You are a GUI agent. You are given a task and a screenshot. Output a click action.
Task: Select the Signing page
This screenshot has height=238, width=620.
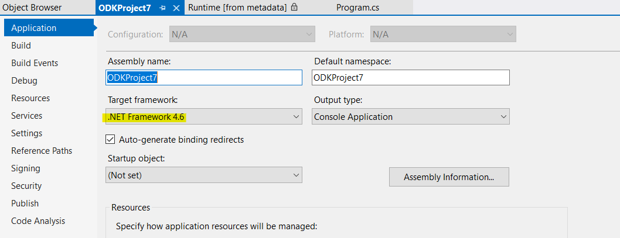coord(26,168)
